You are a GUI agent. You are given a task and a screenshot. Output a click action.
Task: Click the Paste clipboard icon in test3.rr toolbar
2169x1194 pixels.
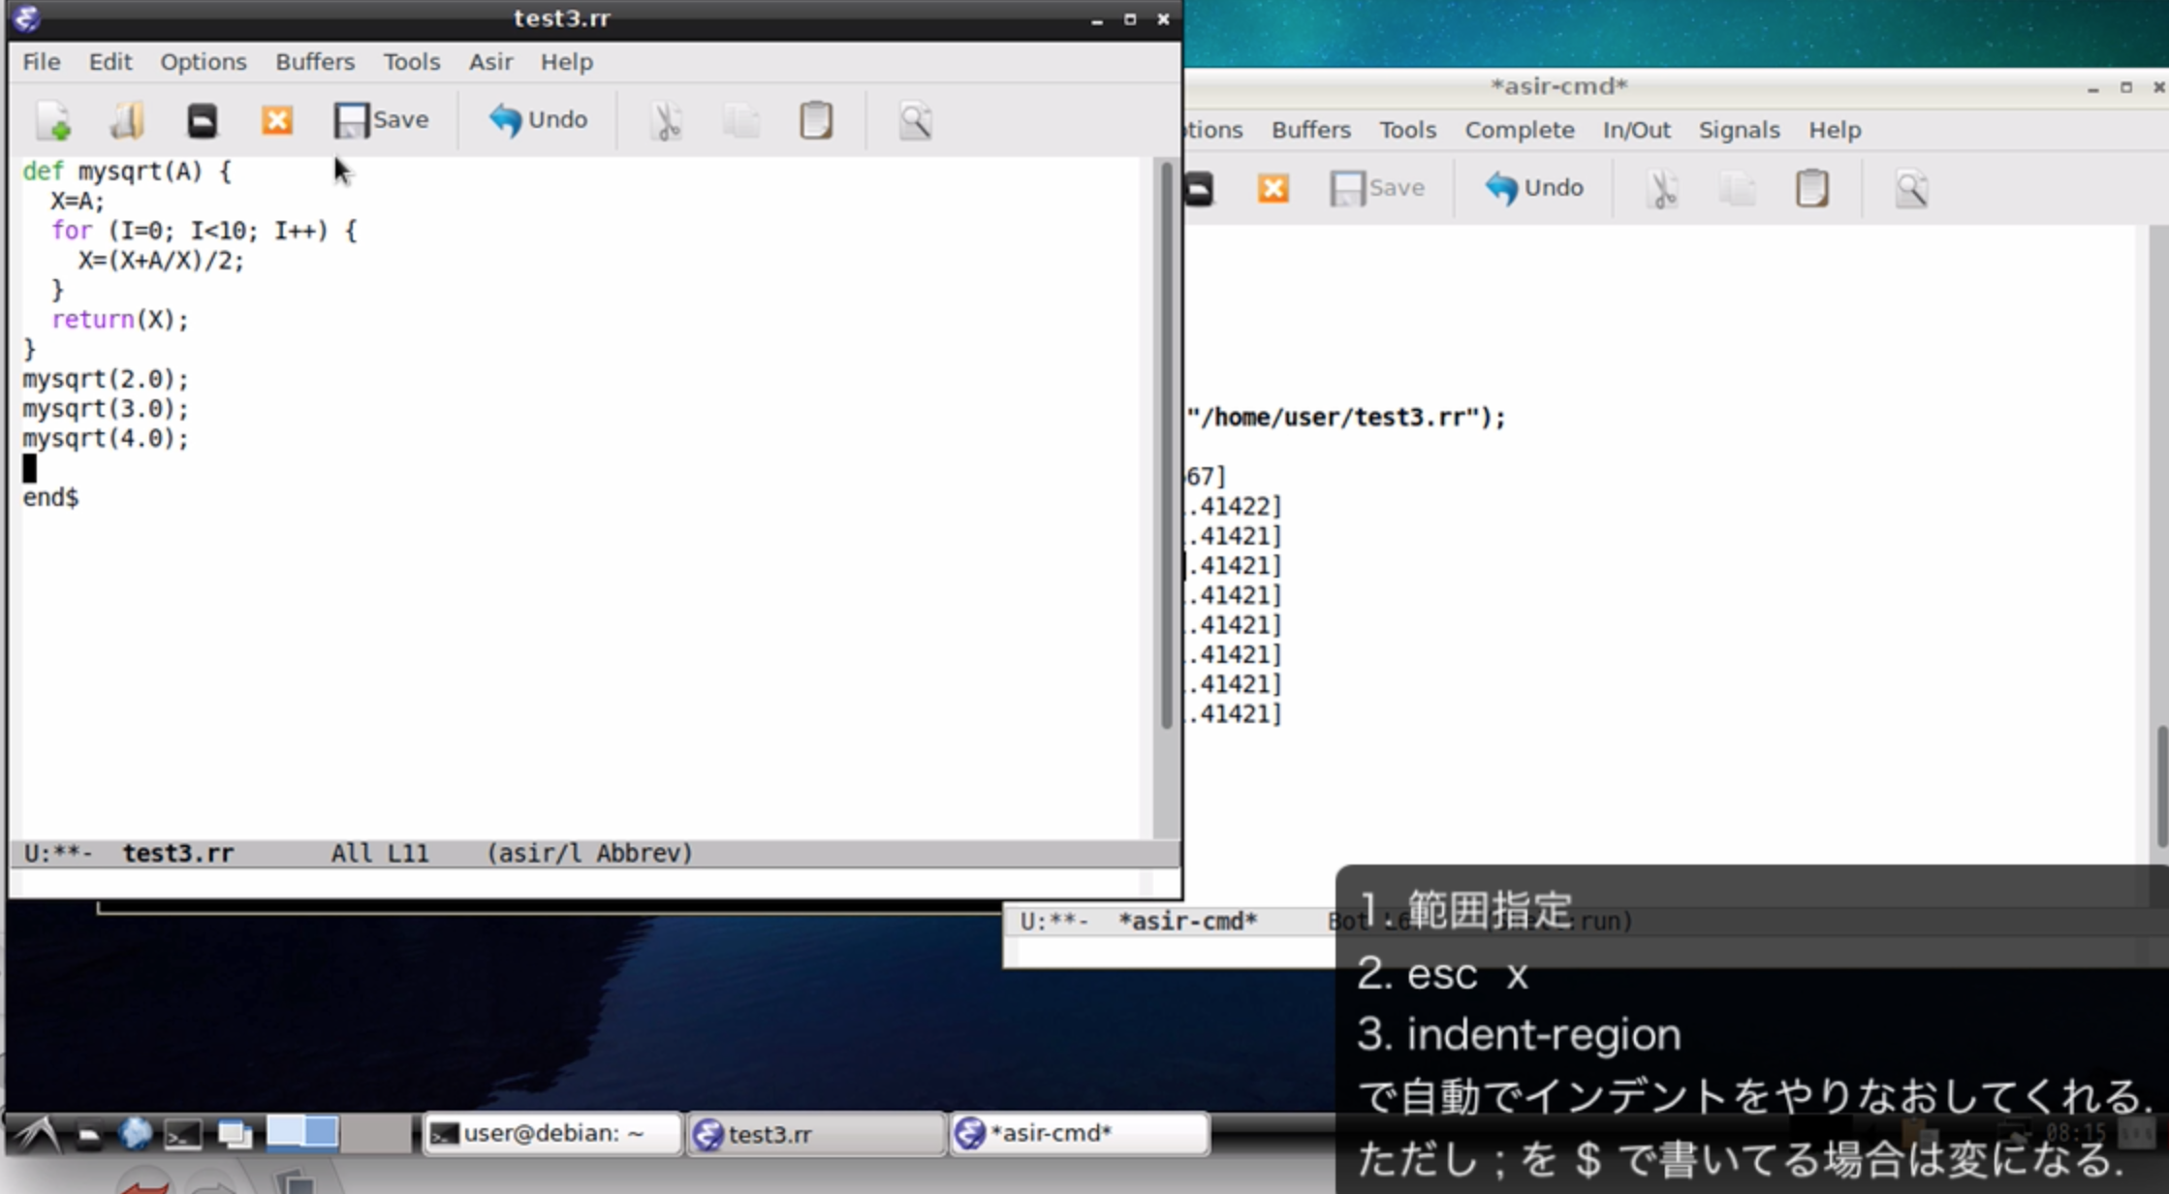click(816, 120)
